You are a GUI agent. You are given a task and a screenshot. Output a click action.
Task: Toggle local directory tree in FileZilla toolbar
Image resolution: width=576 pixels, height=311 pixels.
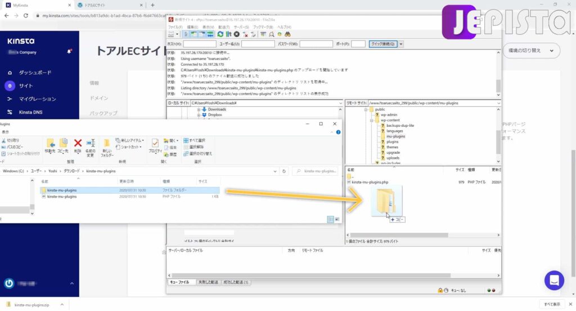click(x=193, y=34)
